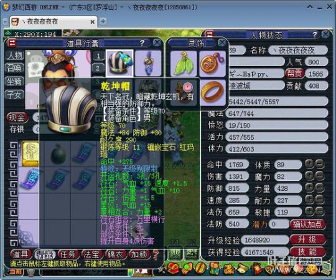Viewport: 336px width, 280px height.
Task: Decrease 体质 with its minus button
Action: tap(319, 165)
